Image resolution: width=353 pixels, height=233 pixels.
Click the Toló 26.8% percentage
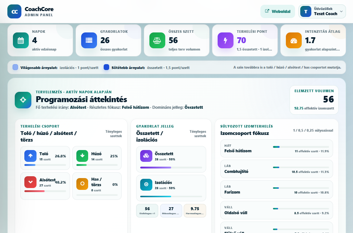tap(60, 156)
